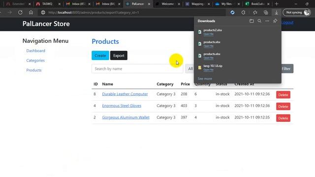
Task: Click the Export button
Action: click(119, 56)
